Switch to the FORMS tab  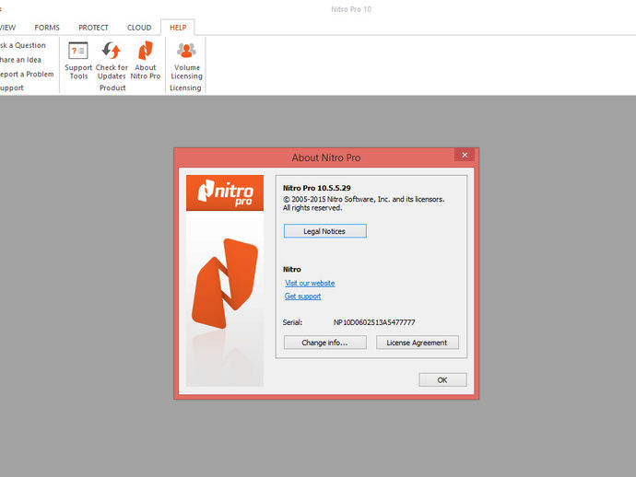click(x=47, y=28)
